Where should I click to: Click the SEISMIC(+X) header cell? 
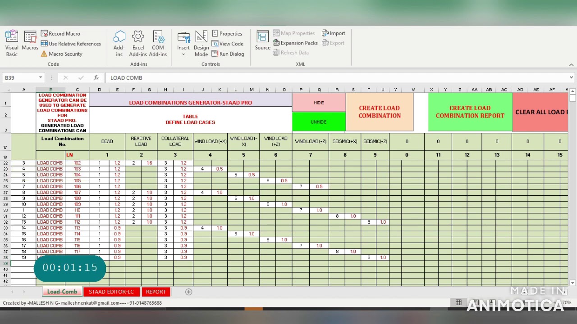[x=345, y=141]
